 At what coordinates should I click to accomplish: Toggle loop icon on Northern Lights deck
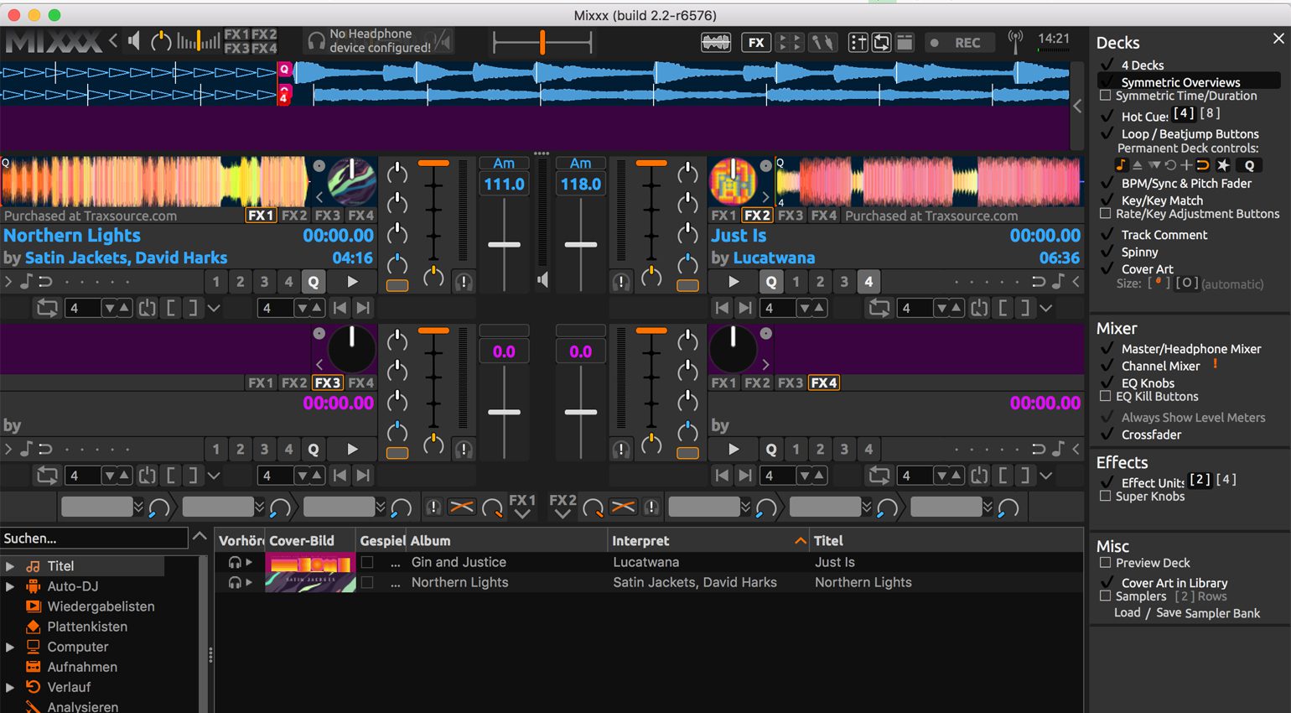pyautogui.click(x=47, y=308)
